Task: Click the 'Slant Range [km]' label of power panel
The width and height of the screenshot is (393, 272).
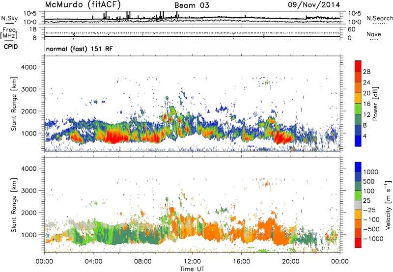Action: tap(14, 104)
